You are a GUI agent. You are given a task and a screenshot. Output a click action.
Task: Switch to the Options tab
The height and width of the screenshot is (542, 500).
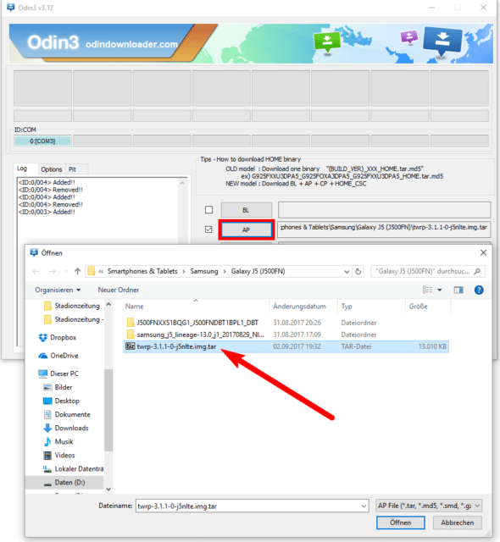coord(52,169)
